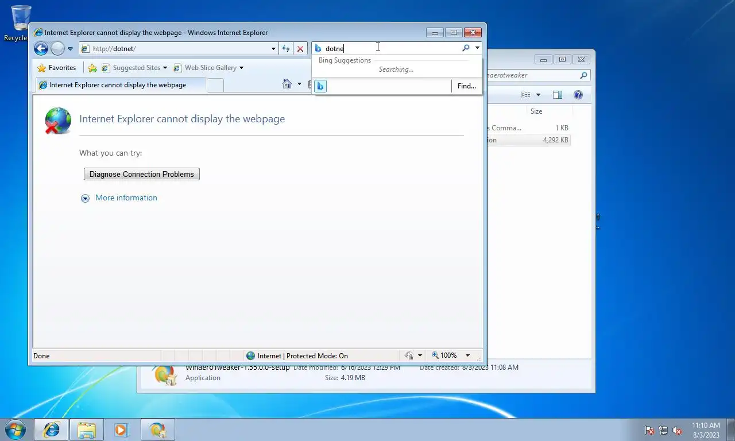The height and width of the screenshot is (441, 735).
Task: Click the IE page icon in address bar
Action: coord(86,49)
